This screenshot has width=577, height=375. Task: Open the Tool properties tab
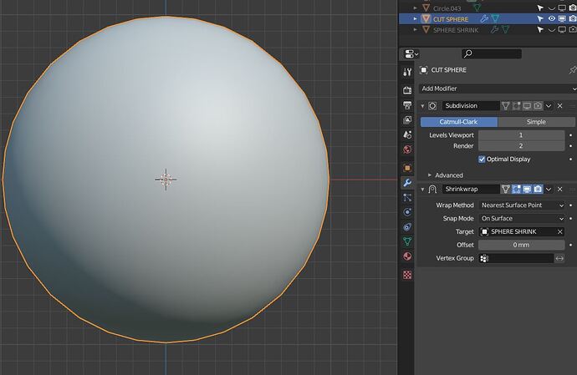coord(407,72)
